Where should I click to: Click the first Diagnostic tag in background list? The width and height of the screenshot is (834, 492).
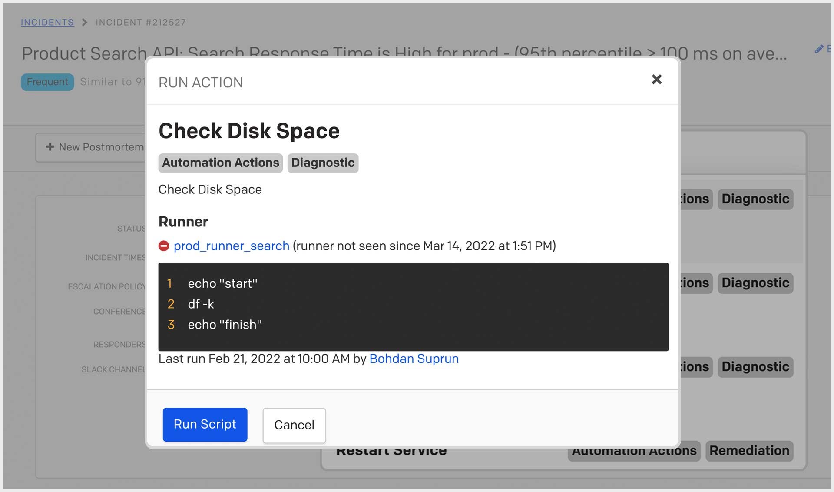click(x=755, y=199)
